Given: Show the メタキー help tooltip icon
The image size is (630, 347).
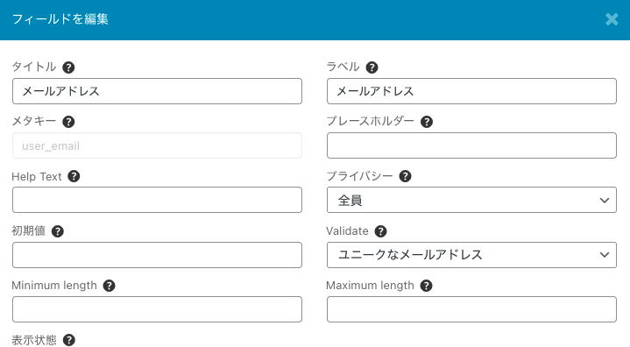Looking at the screenshot, I should click(68, 122).
